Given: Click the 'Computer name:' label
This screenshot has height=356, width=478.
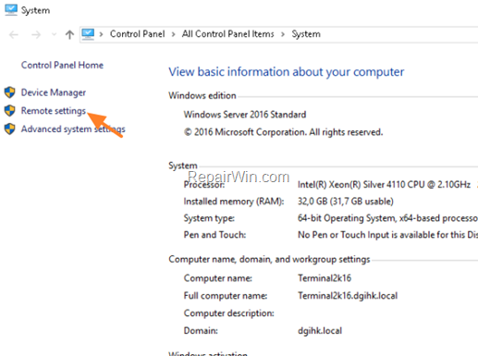Looking at the screenshot, I should coord(218,278).
